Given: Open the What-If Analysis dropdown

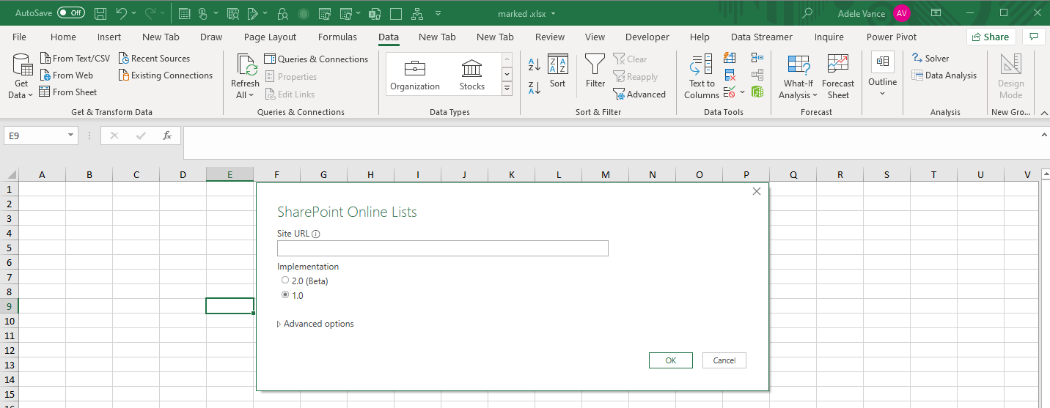Looking at the screenshot, I should pos(798,76).
